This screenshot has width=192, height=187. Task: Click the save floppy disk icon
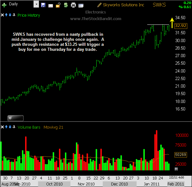[x=43, y=5]
